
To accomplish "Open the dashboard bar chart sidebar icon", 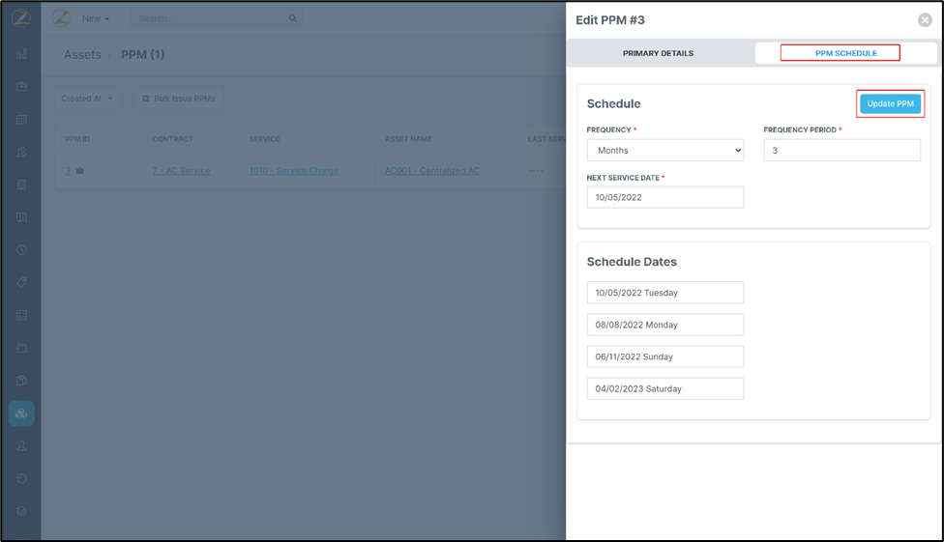I will [21, 54].
